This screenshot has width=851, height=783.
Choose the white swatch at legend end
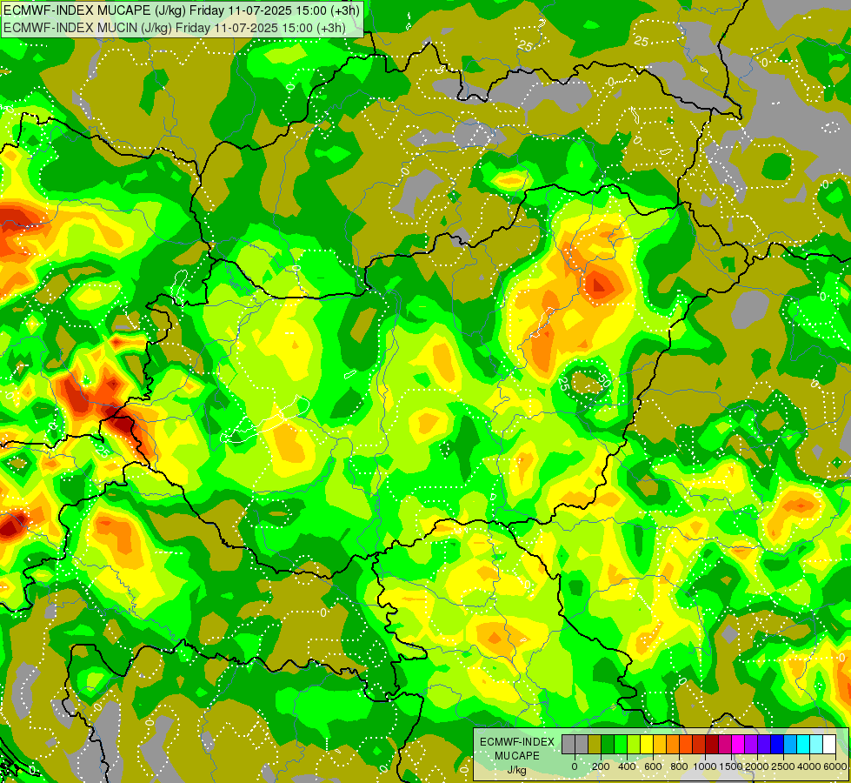[x=830, y=745]
